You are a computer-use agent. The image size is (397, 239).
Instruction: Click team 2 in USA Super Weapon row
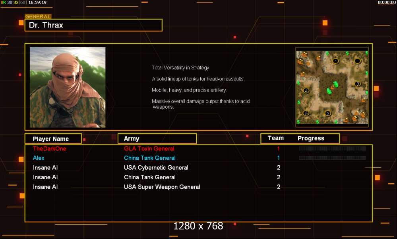point(279,187)
